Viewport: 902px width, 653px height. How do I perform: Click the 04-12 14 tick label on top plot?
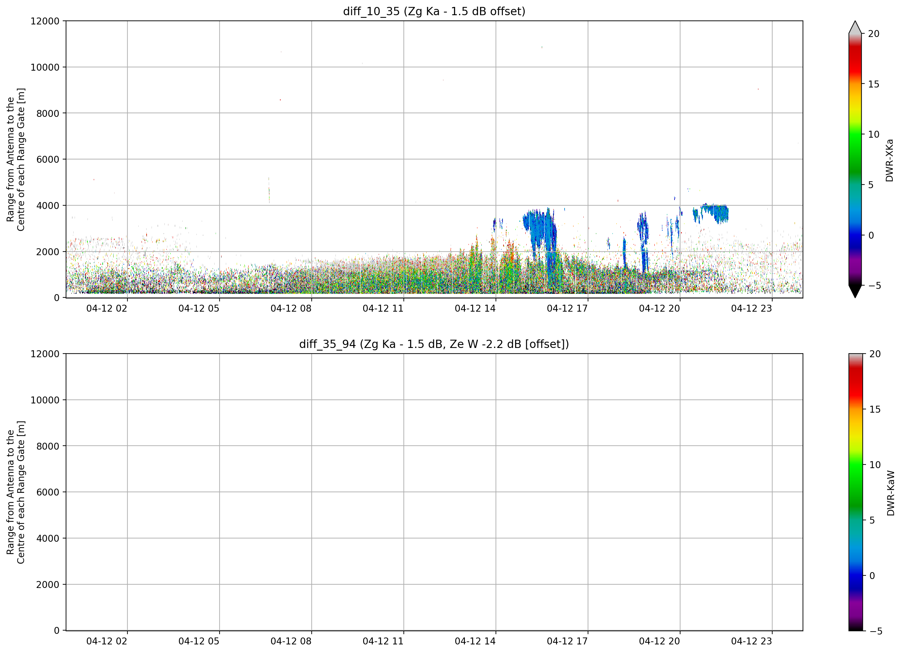click(475, 309)
